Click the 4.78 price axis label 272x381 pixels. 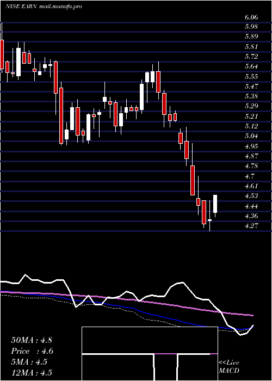pos(251,166)
